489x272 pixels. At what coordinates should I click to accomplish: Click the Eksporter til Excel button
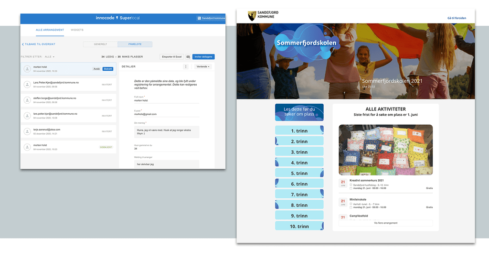172,57
